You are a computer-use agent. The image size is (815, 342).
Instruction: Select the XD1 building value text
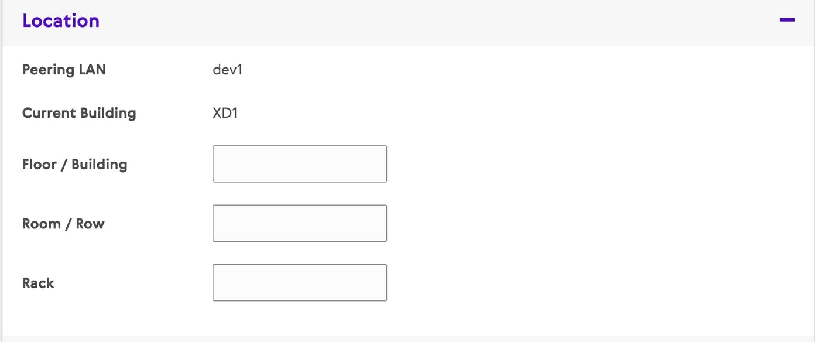(x=225, y=113)
